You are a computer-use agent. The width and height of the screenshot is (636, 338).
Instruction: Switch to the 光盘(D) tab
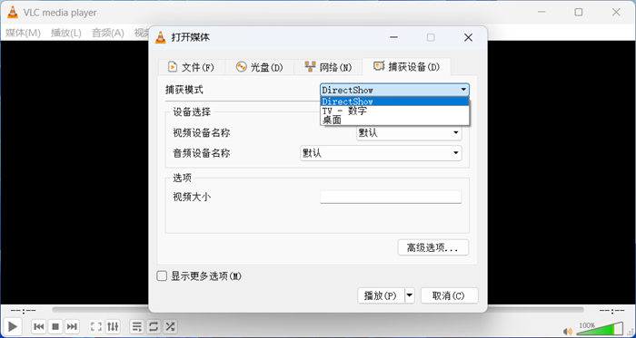[260, 67]
